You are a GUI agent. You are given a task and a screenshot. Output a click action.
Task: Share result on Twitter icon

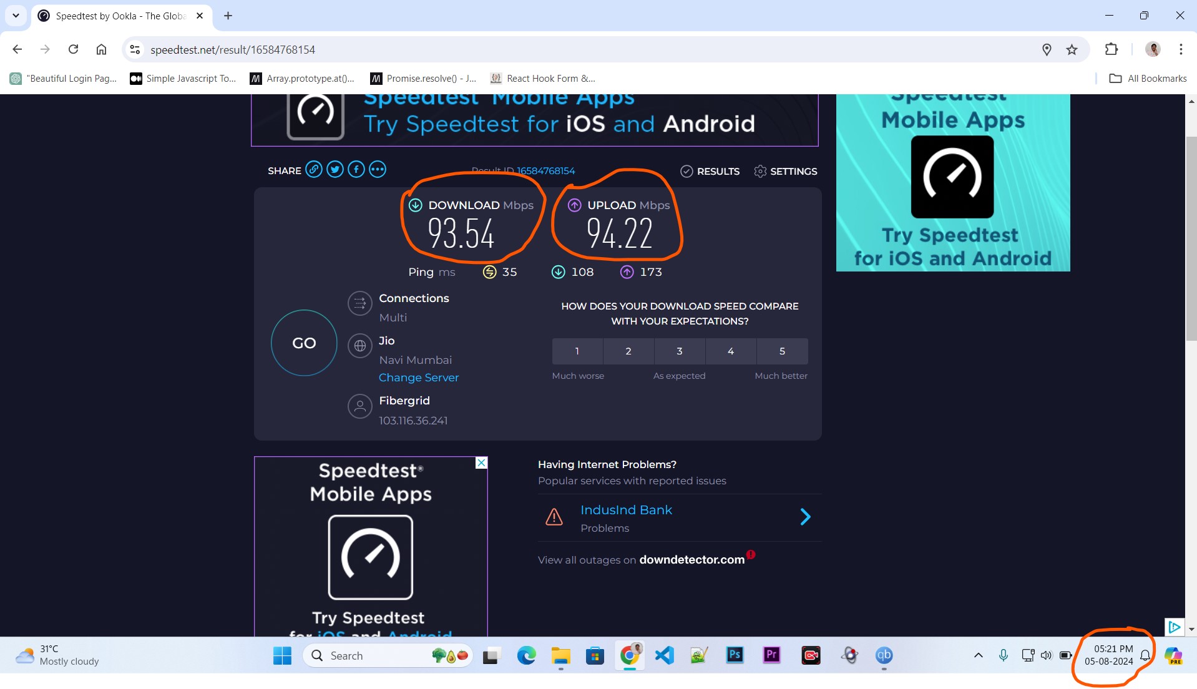point(335,170)
